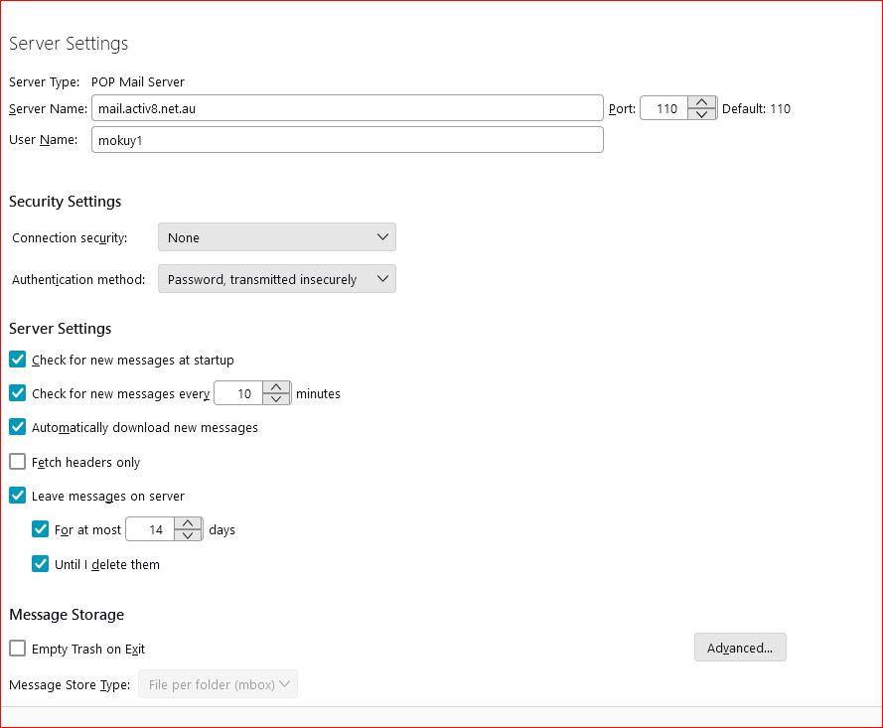Uncheck Leave messages on server

[x=18, y=496]
